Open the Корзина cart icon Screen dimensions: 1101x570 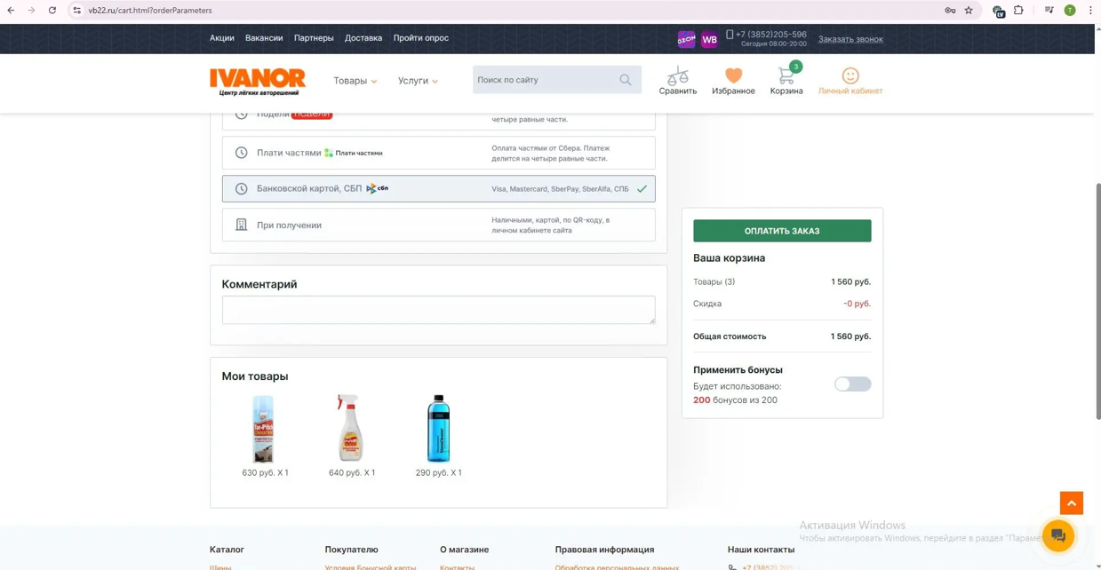point(786,76)
